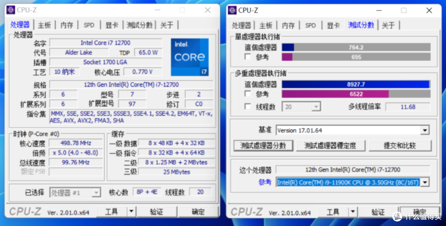Expand the reference CPU i9-11900K dropdown
This screenshot has width=446, height=226.
(425, 182)
